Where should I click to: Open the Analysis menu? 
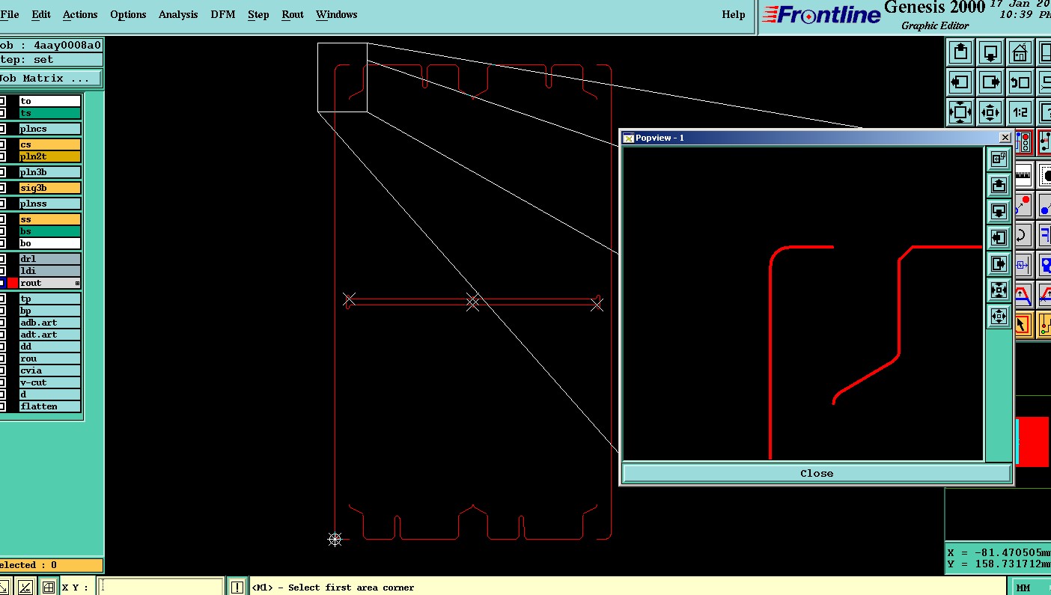178,14
